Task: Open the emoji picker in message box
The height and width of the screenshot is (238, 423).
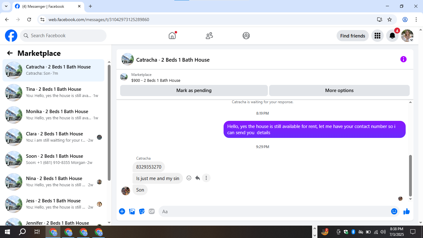Action: [394, 211]
